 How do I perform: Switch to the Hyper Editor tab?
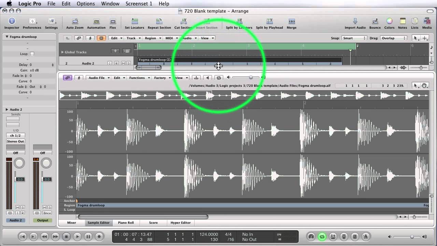[181, 223]
